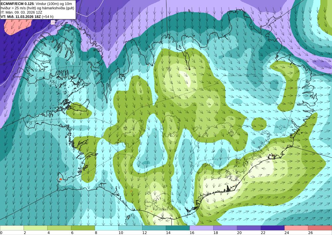This screenshot has width=332, height=235.
Task: Click the 2–4 m/s pale green swatch
Action: point(36,228)
